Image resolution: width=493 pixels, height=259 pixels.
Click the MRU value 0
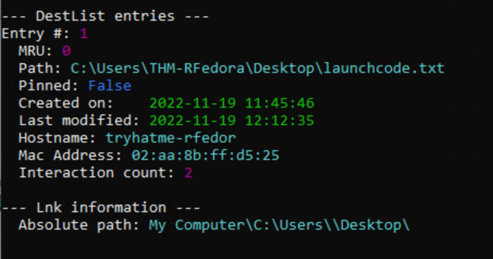pos(66,51)
